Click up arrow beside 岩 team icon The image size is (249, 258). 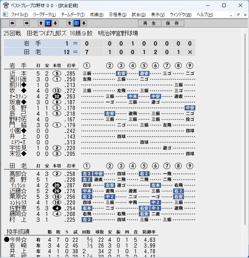[x=41, y=23]
